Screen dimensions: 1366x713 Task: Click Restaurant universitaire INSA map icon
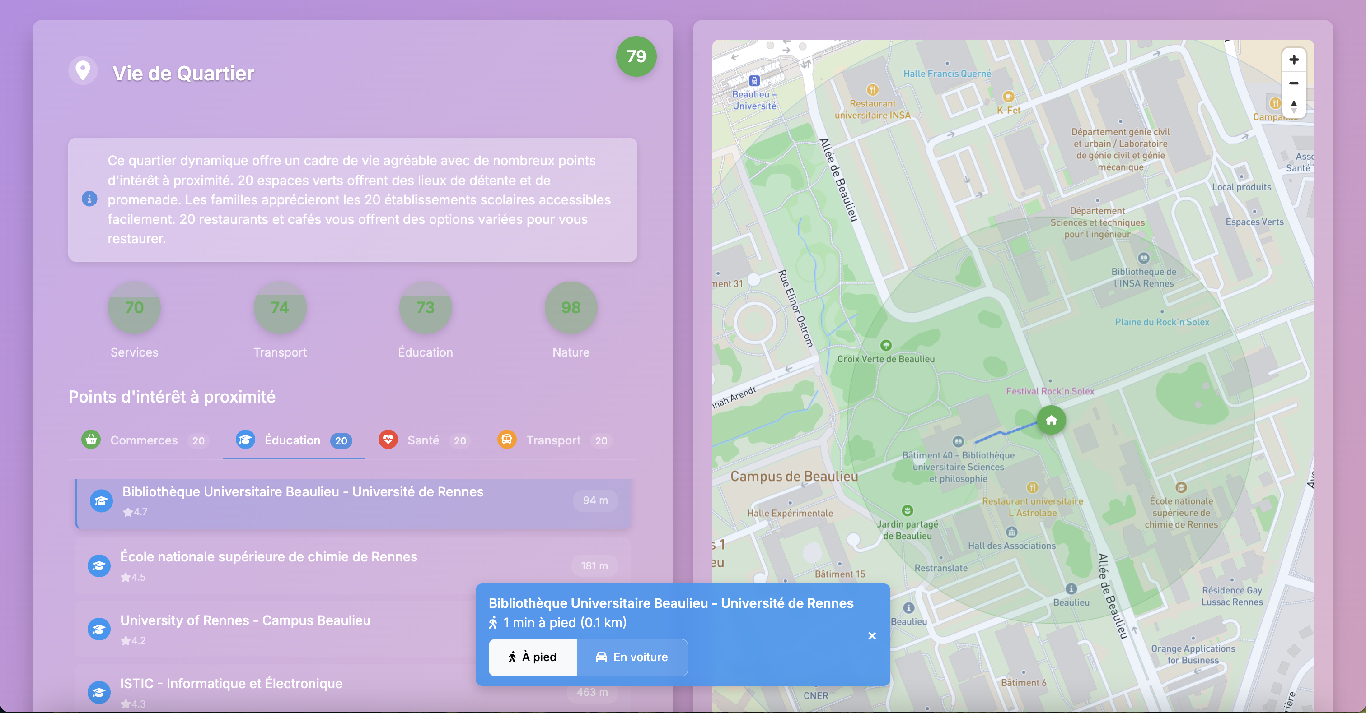872,89
